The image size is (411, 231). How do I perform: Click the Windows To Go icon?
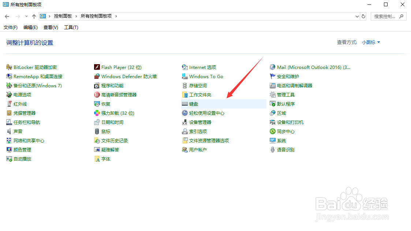(x=185, y=76)
